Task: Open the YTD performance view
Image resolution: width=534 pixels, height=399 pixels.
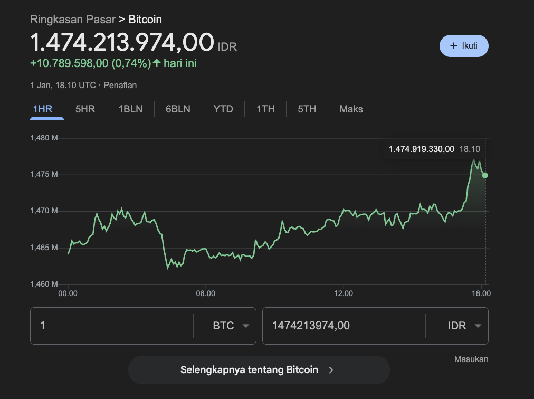Action: coord(223,109)
